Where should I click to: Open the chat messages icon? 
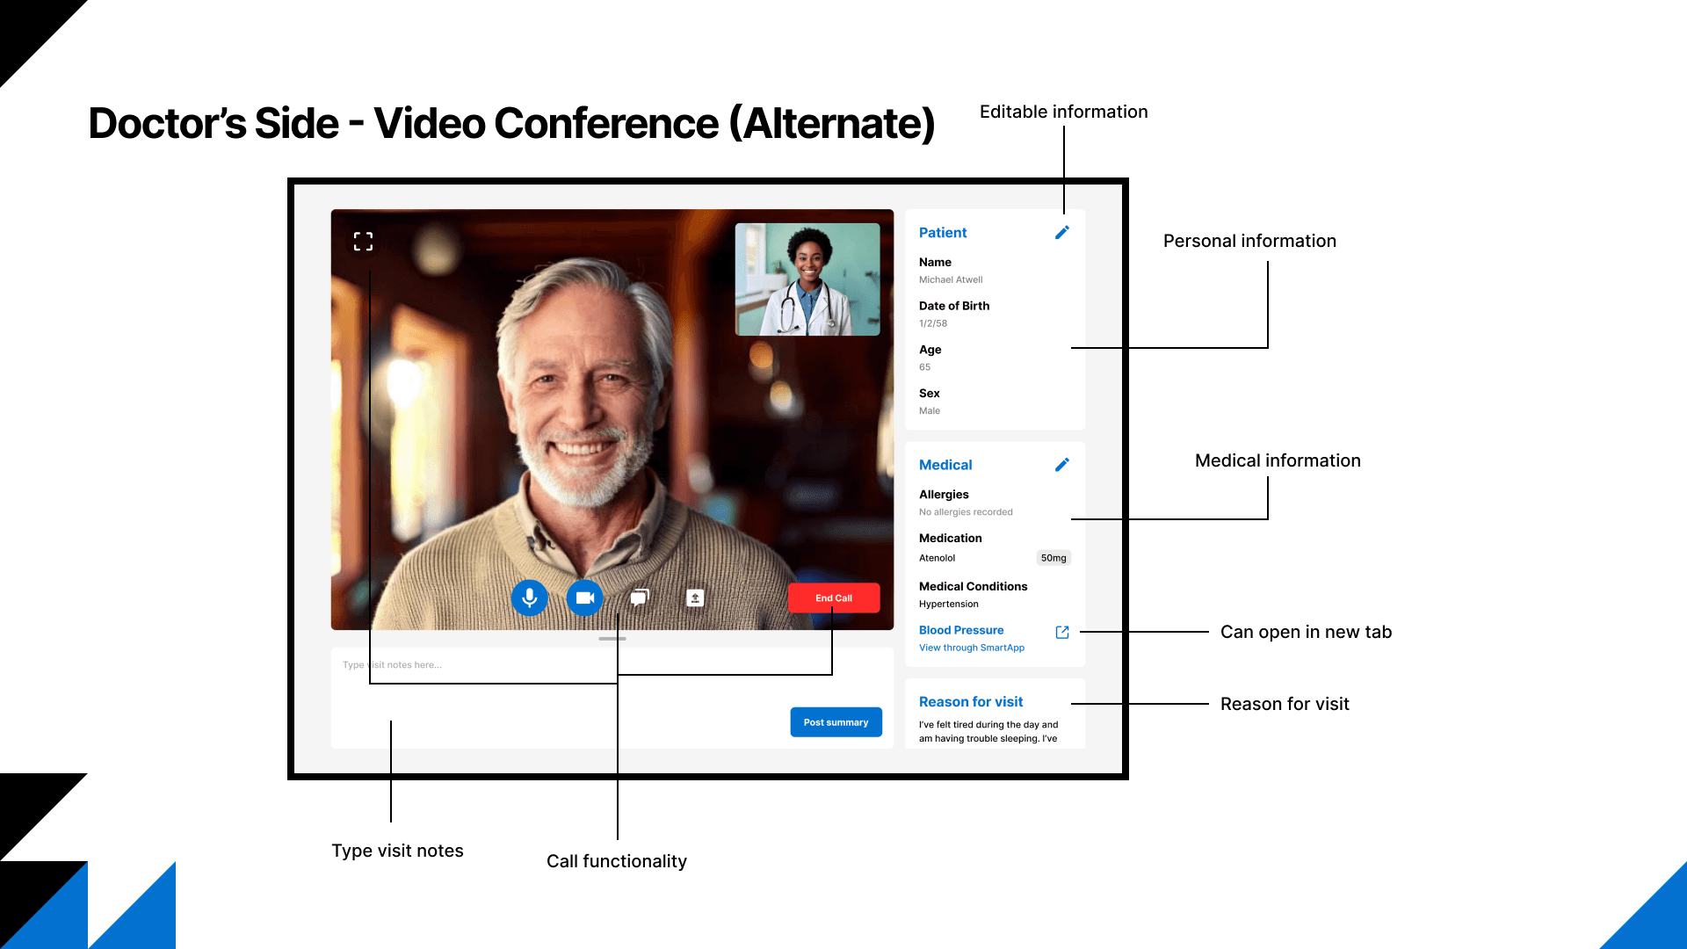click(640, 598)
